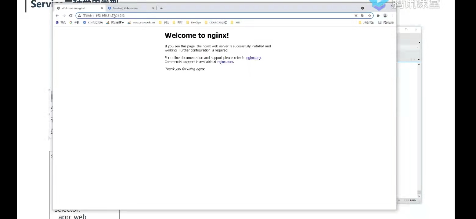The height and width of the screenshot is (219, 476).
Task: Open the Chrome three-dot menu
Action: coord(392,16)
